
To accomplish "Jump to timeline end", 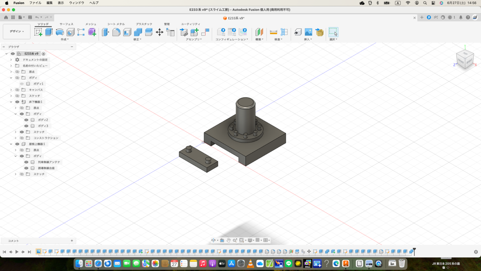I will [x=29, y=252].
